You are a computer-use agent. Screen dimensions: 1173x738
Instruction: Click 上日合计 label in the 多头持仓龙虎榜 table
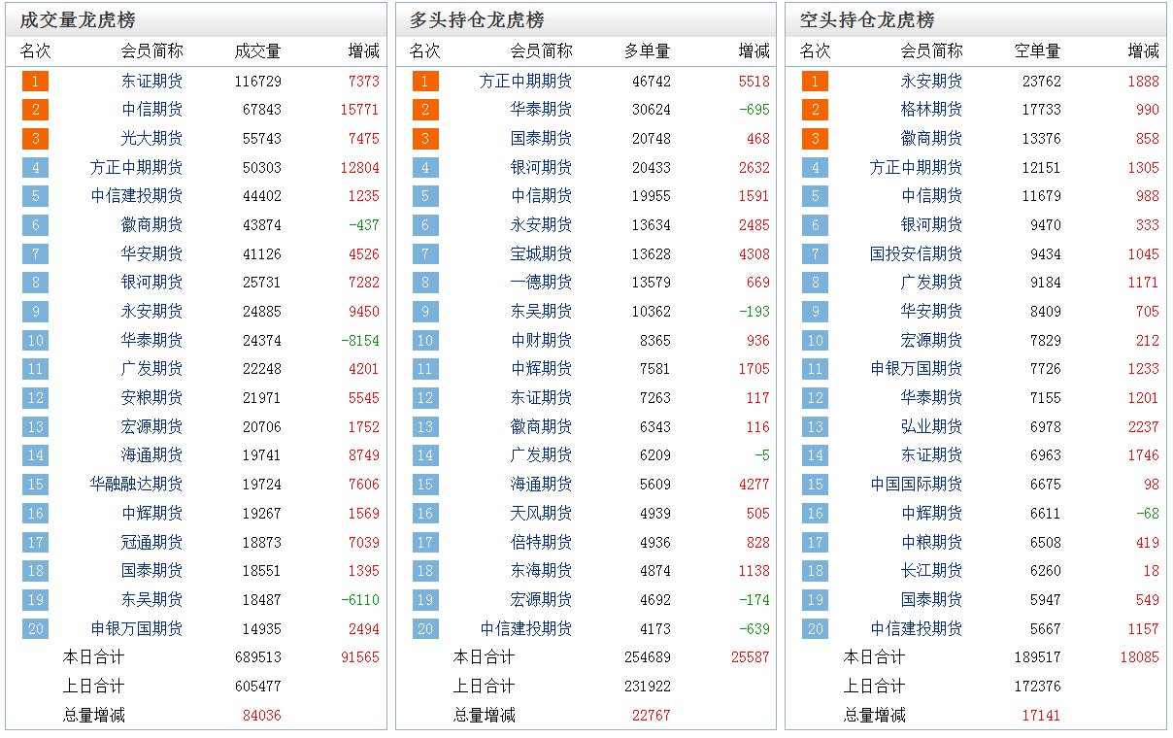click(485, 687)
